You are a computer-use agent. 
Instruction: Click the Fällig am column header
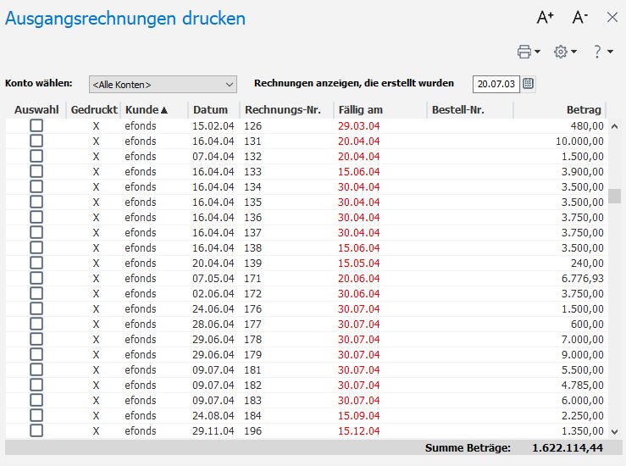point(360,110)
